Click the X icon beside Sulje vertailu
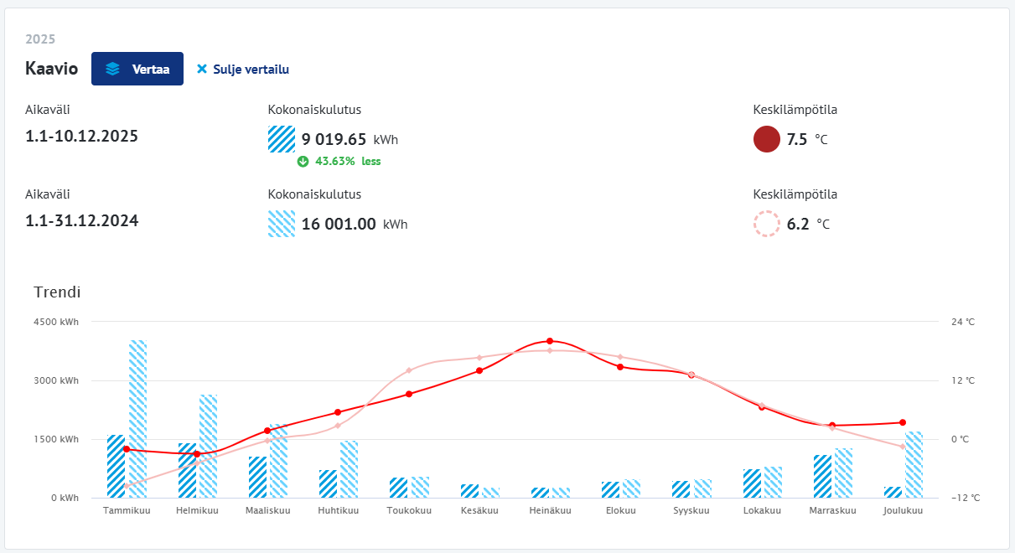 (201, 69)
